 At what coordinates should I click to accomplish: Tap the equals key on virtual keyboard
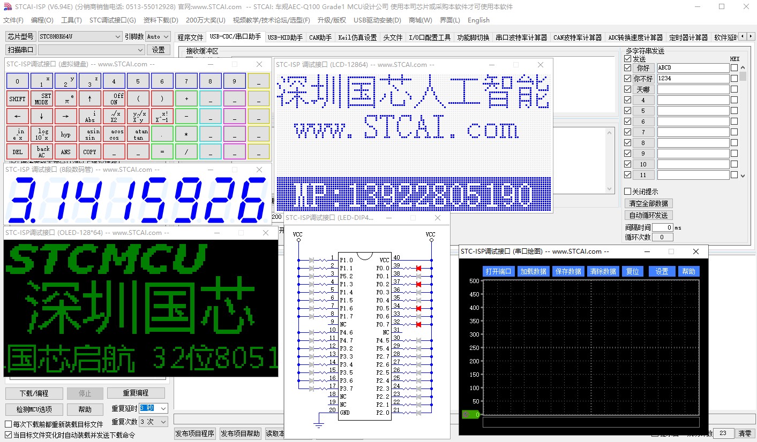(162, 152)
